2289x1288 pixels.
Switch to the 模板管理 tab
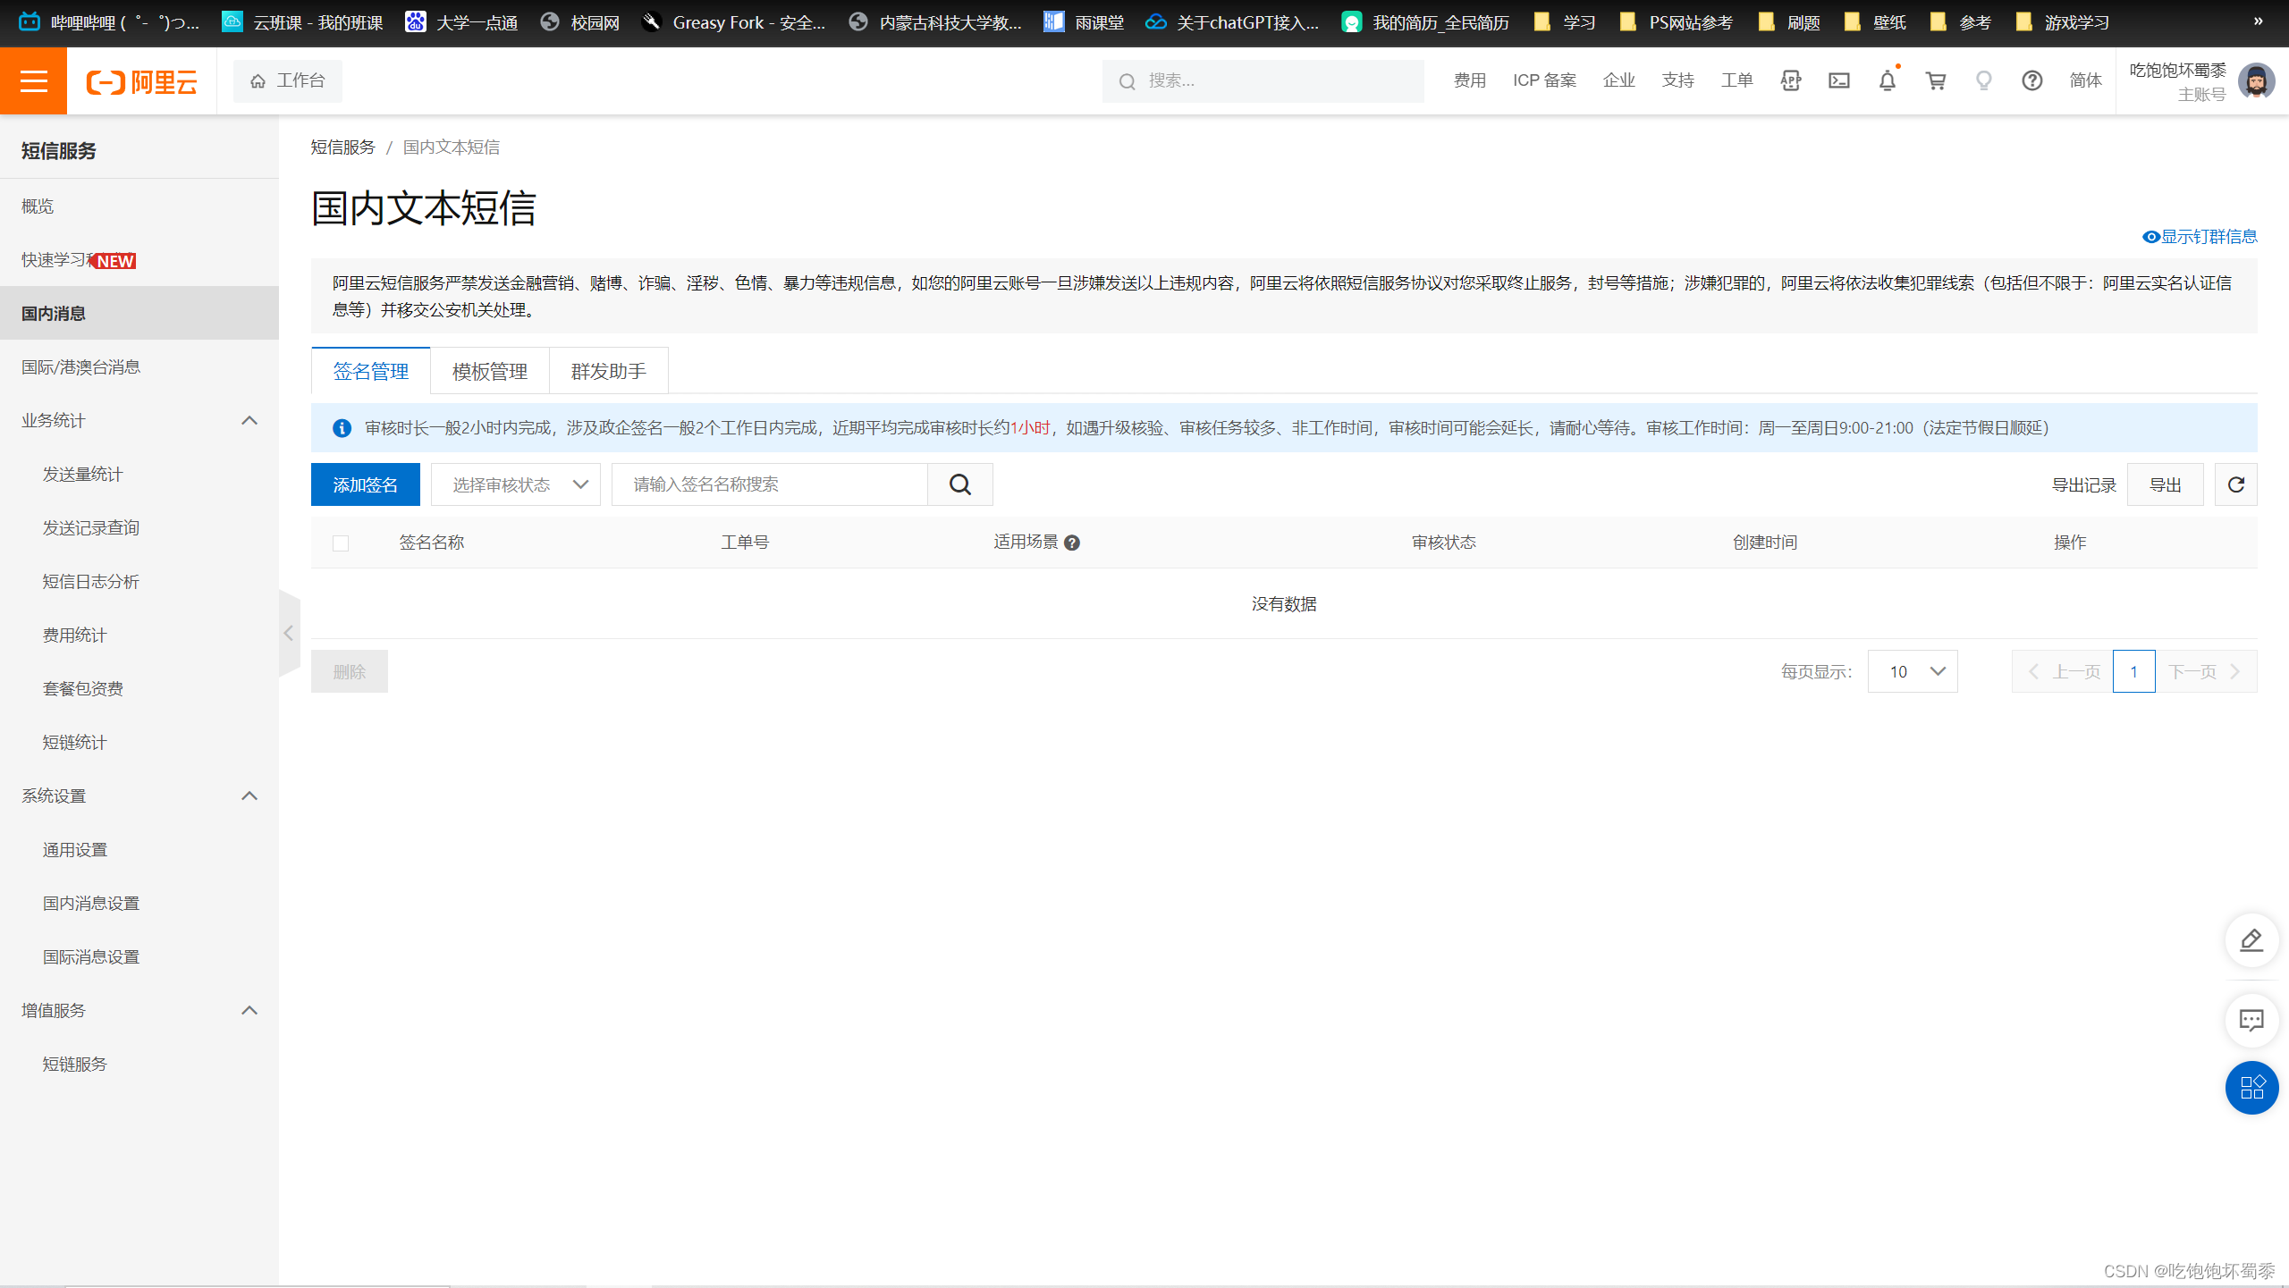489,371
